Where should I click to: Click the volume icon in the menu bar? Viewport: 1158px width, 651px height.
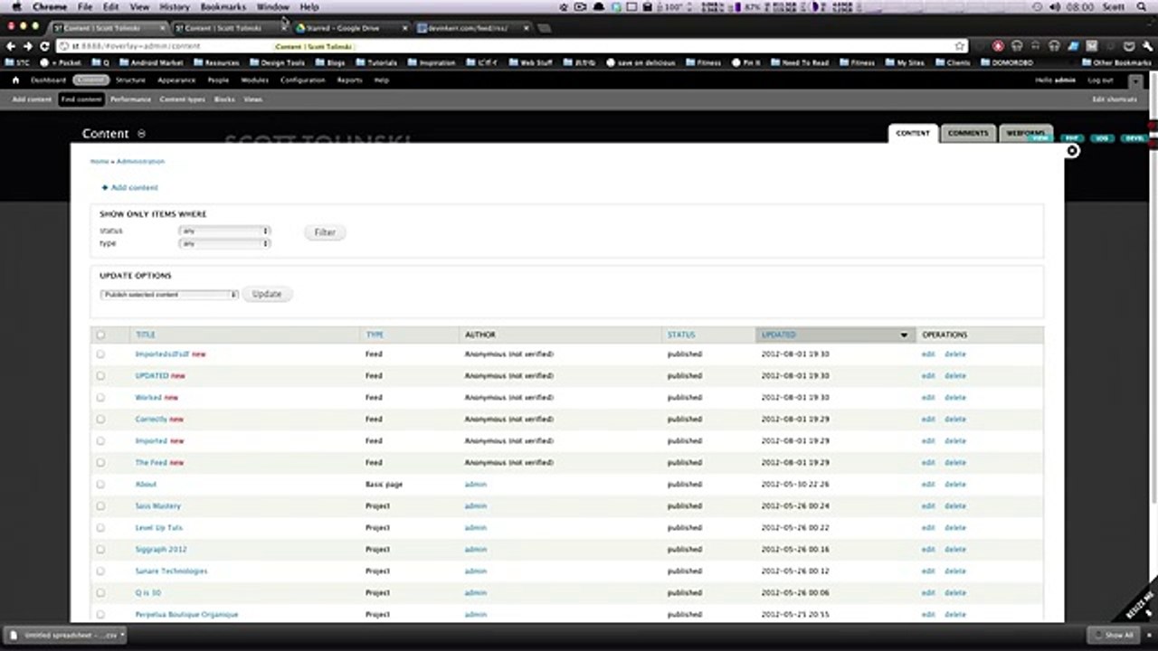point(1055,6)
